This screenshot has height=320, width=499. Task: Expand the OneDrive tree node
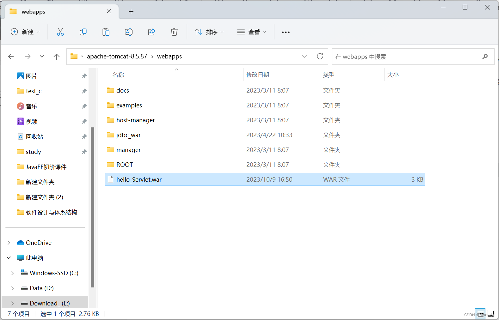click(x=9, y=243)
